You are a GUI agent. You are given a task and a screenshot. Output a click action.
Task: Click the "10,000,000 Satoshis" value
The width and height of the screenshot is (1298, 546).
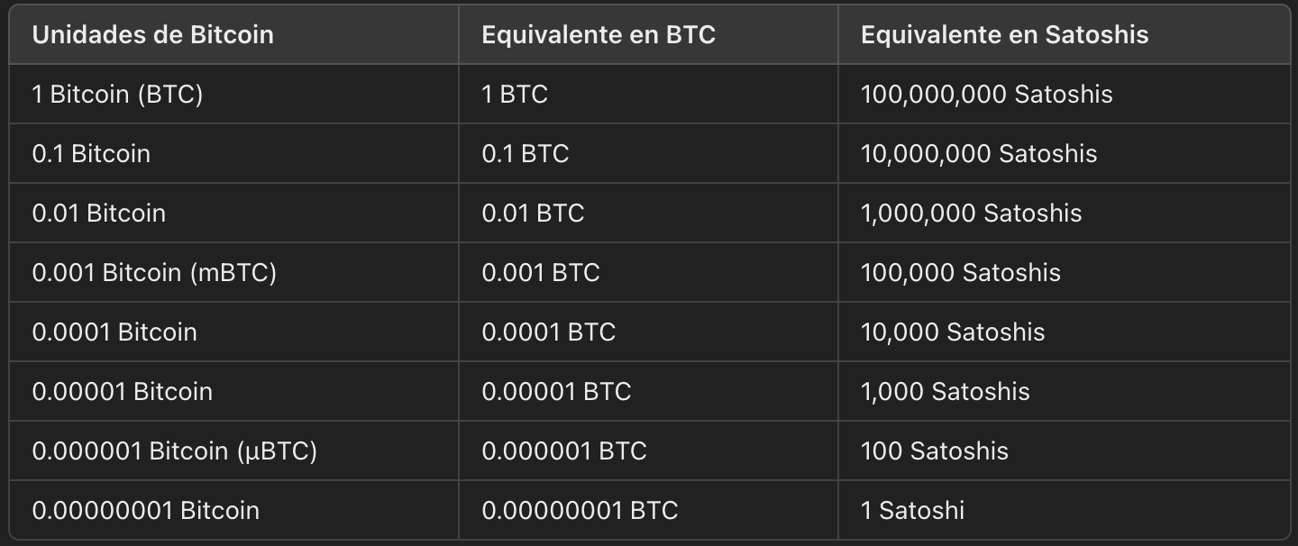click(979, 154)
